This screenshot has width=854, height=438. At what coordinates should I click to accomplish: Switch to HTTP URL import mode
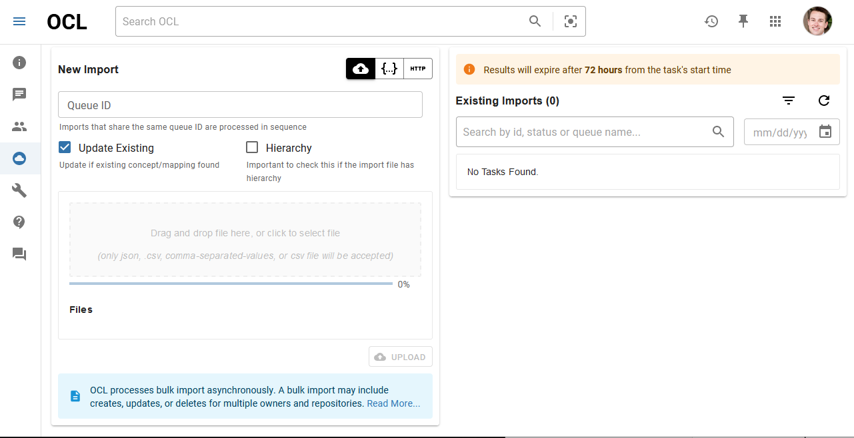click(x=418, y=69)
